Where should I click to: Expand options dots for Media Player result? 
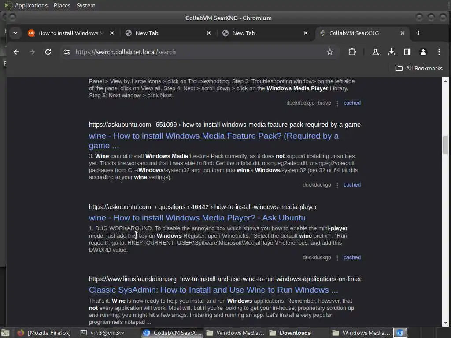pos(337,258)
